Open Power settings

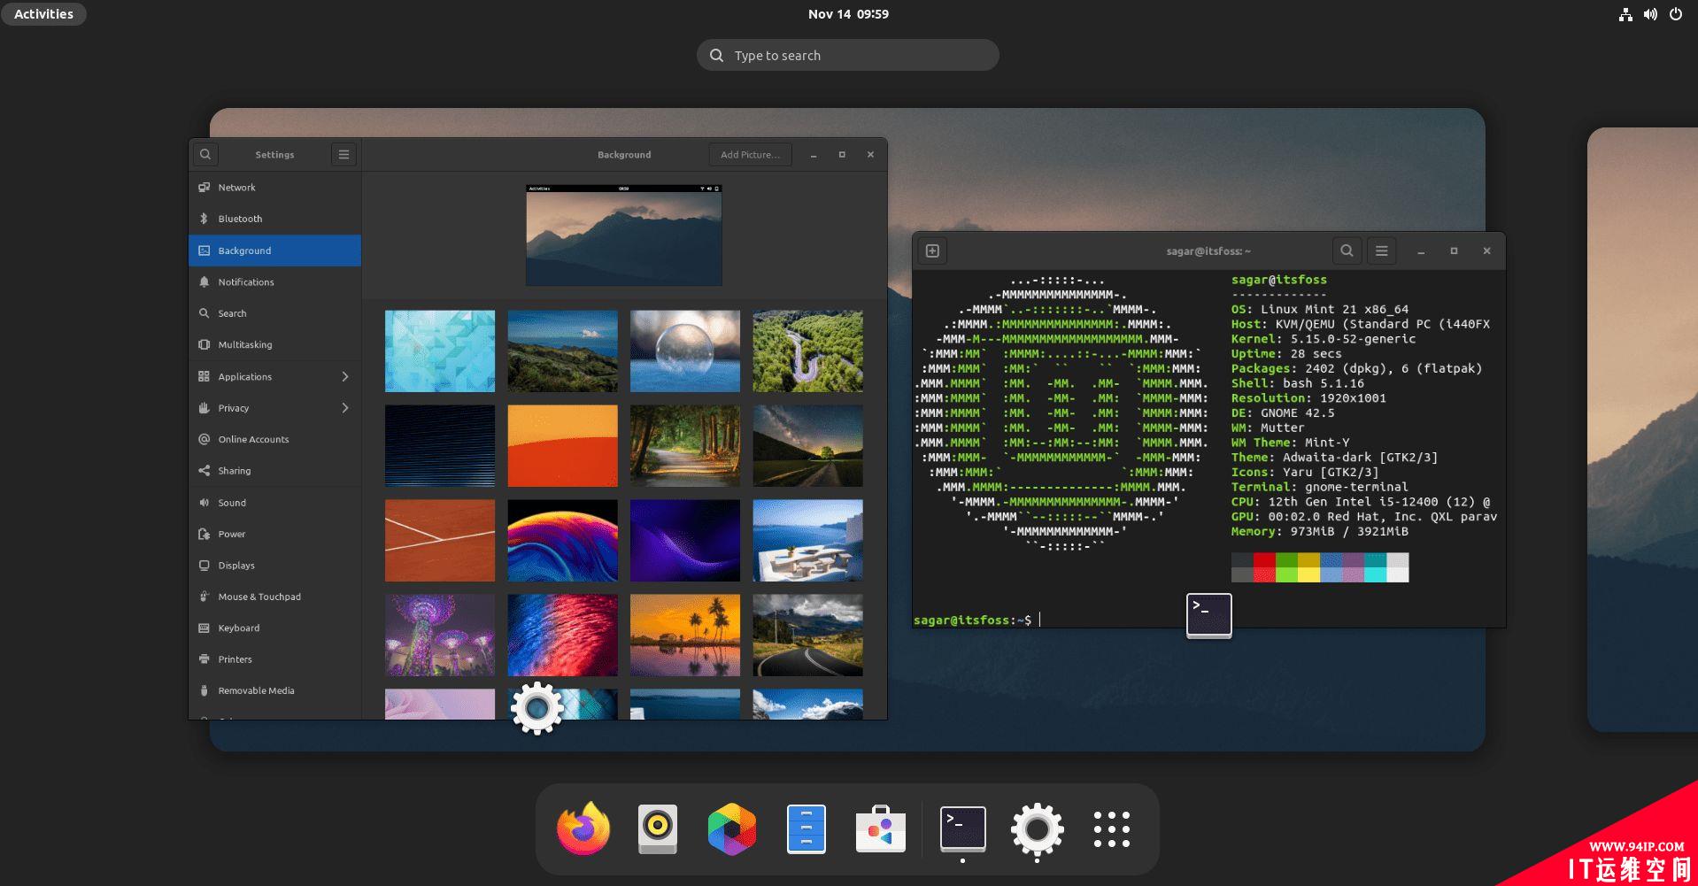pyautogui.click(x=274, y=535)
